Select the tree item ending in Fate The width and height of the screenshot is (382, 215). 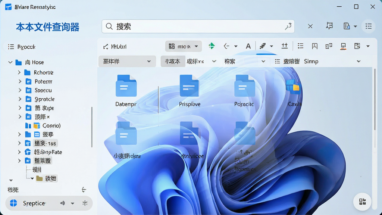(48, 152)
